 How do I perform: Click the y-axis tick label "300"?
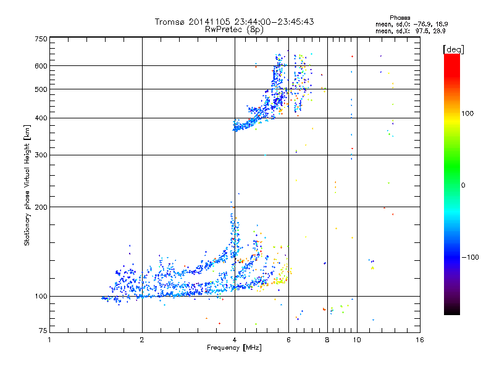41,155
